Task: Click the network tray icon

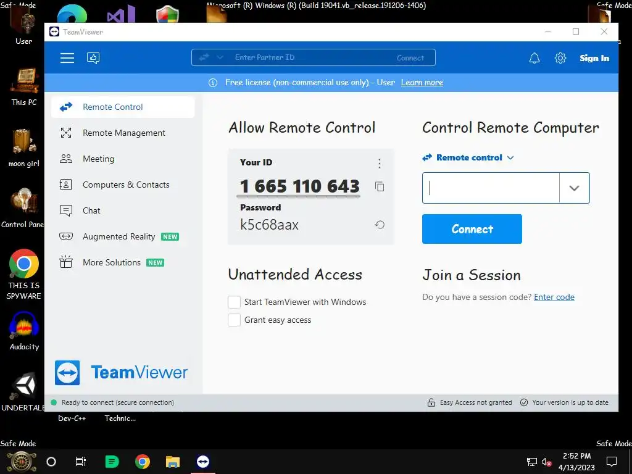Action: pos(531,462)
